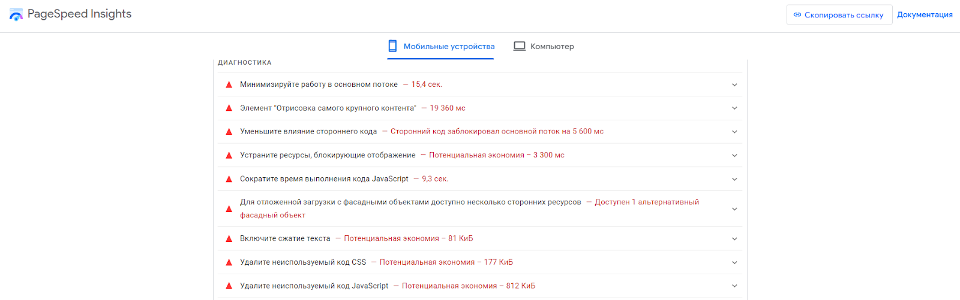Expand chevron for unused JavaScript row

tap(734, 286)
